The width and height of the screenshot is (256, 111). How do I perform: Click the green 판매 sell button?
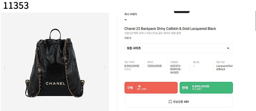click(x=206, y=88)
